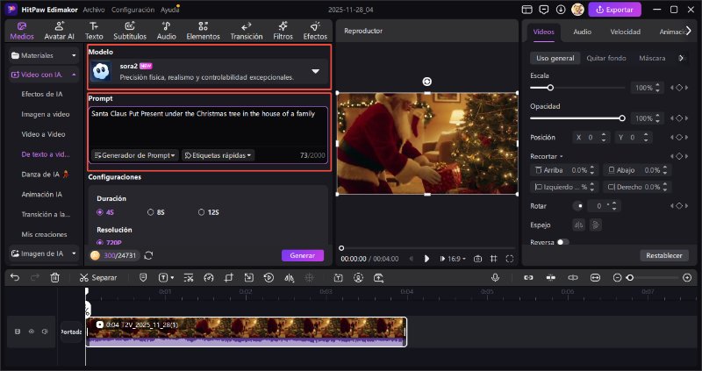Click the microphone record voiceover icon
The height and width of the screenshot is (371, 702).
point(495,278)
